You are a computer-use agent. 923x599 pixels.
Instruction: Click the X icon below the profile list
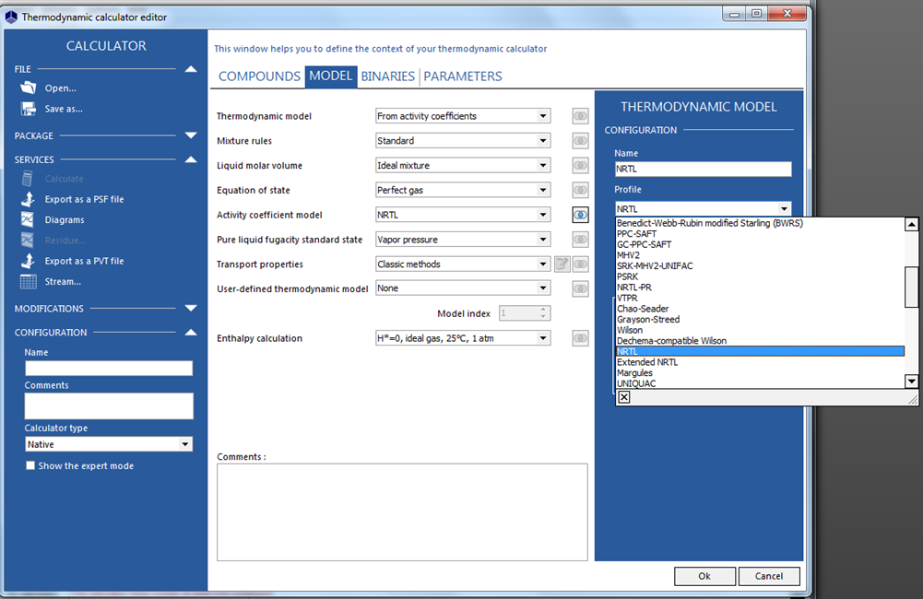624,397
